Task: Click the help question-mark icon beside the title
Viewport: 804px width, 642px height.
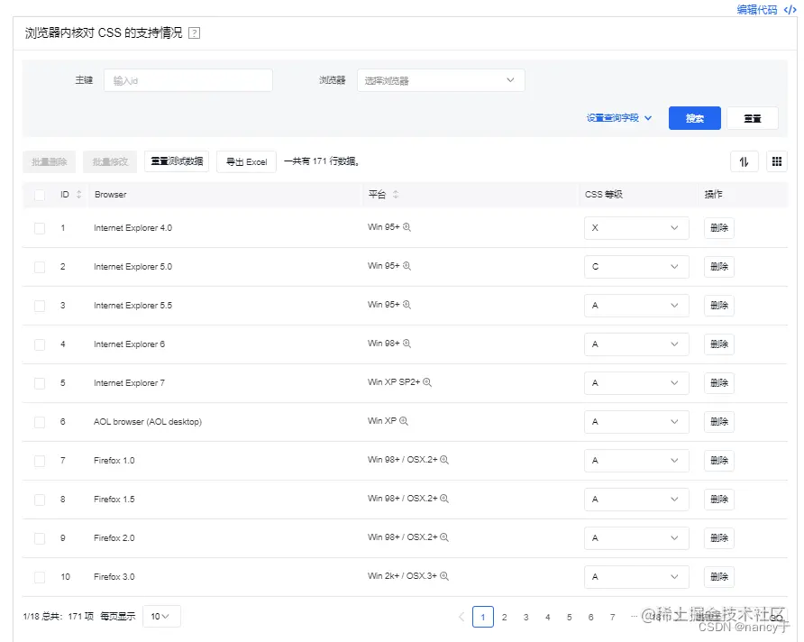Action: tap(195, 33)
